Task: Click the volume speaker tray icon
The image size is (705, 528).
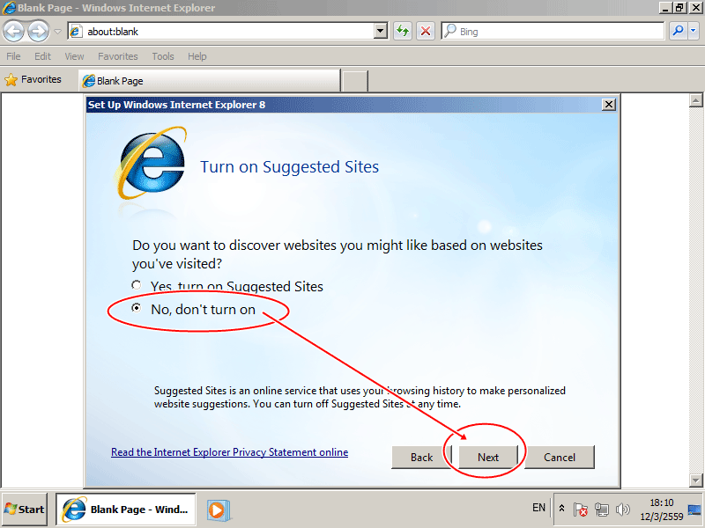Action: click(x=623, y=510)
